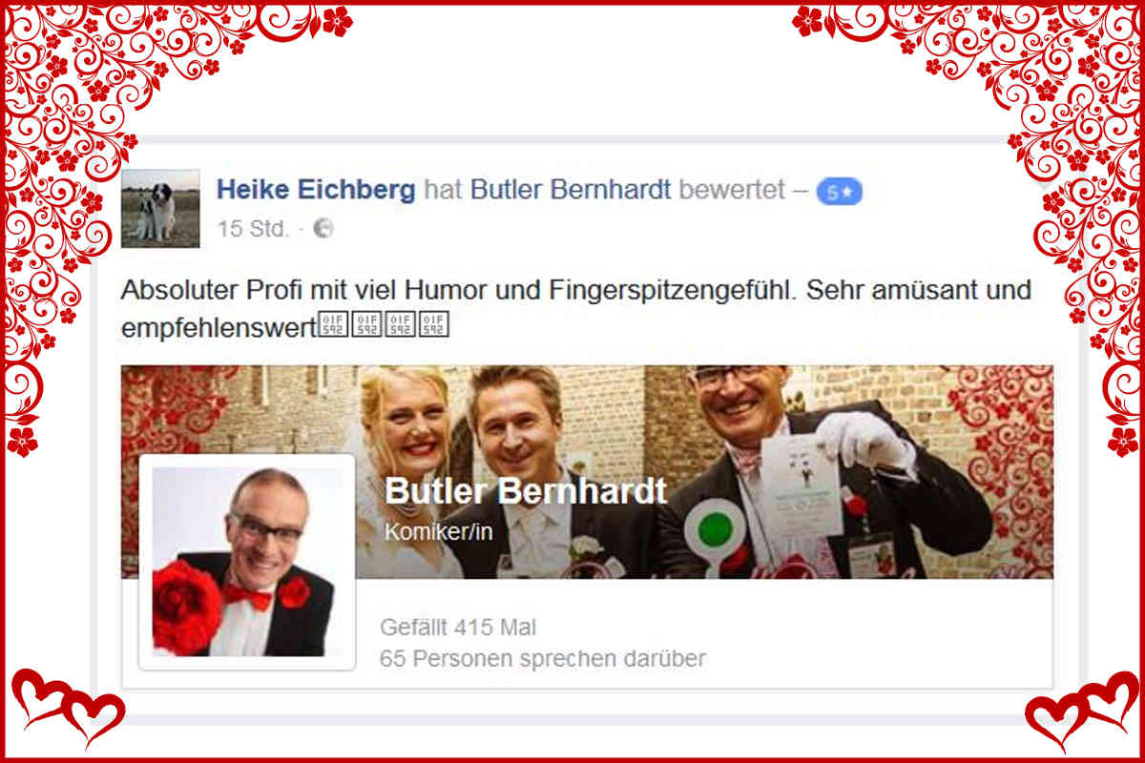Click 65 Personen sprechen darüber text

point(543,658)
